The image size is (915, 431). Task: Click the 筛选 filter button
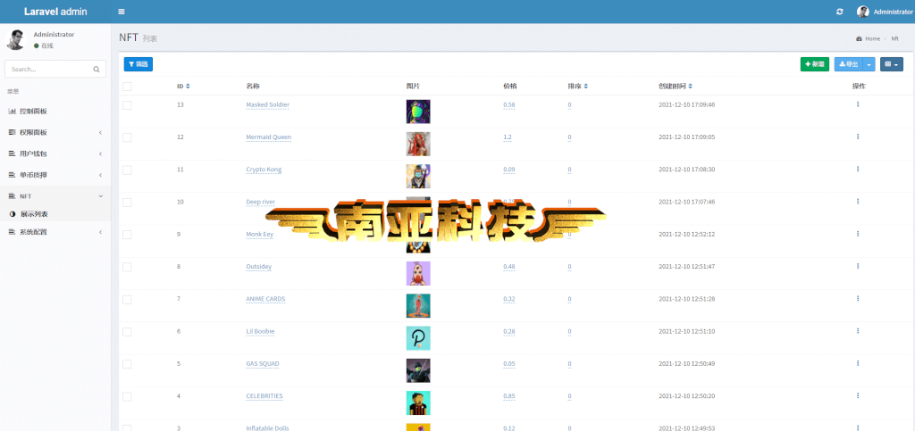click(x=139, y=64)
